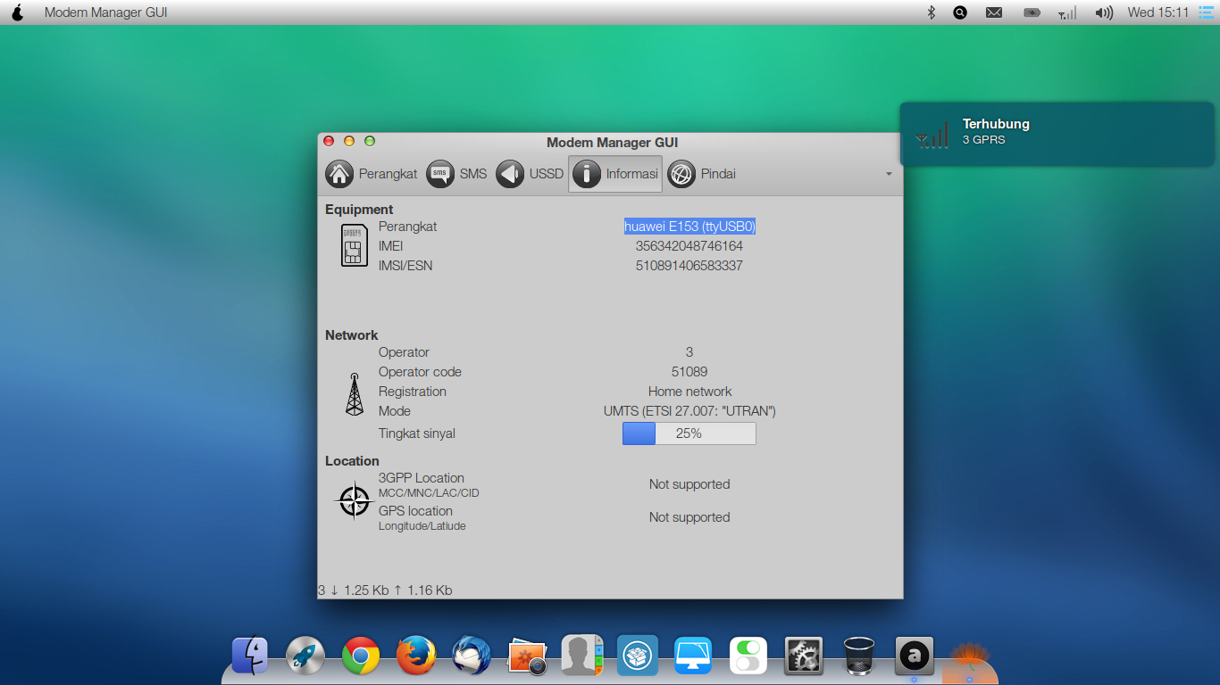The height and width of the screenshot is (685, 1220).
Task: Open the photo camera app in dock
Action: click(527, 656)
